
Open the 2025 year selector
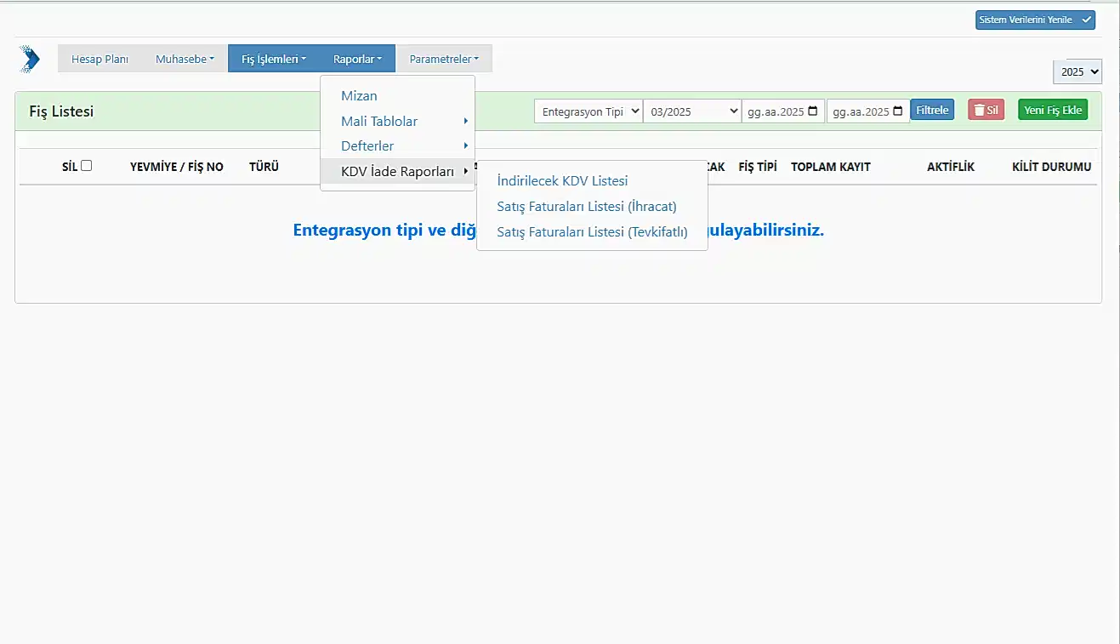tap(1077, 72)
